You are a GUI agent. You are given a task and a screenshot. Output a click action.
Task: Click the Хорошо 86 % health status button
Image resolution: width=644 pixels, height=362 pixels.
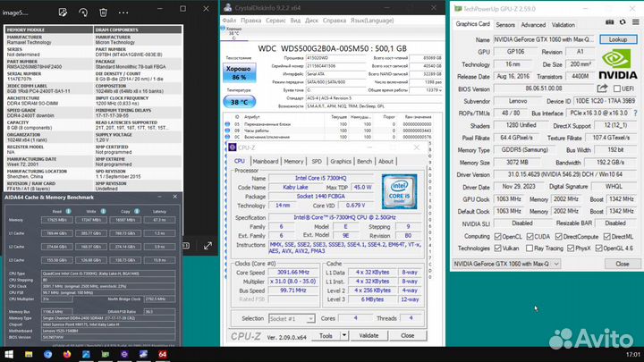coord(239,73)
